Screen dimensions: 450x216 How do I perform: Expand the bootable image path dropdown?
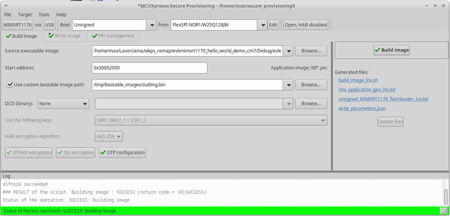288,85
